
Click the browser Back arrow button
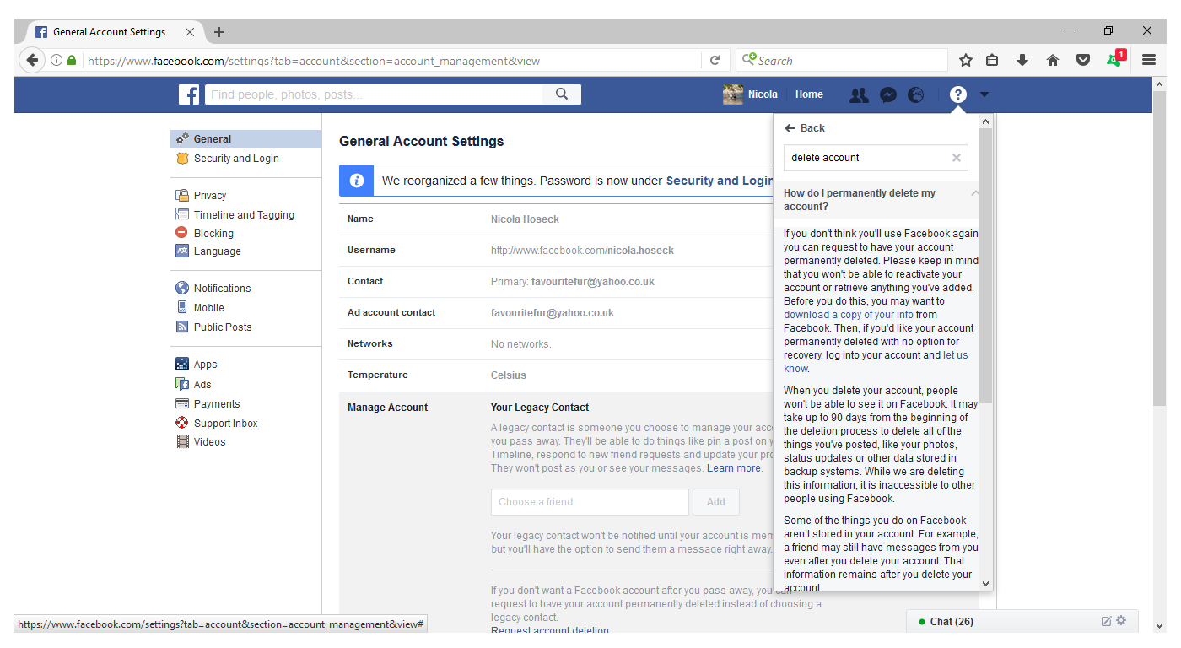click(32, 60)
